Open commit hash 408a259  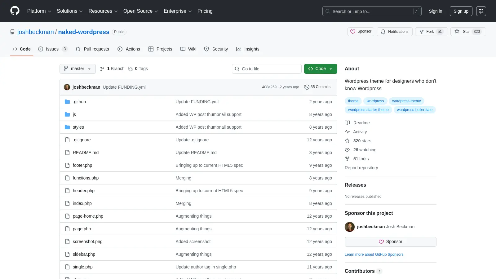point(269,87)
